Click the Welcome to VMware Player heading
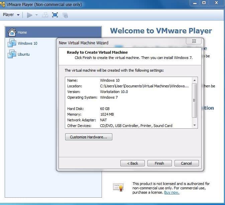The width and height of the screenshot is (225, 205). click(x=161, y=31)
